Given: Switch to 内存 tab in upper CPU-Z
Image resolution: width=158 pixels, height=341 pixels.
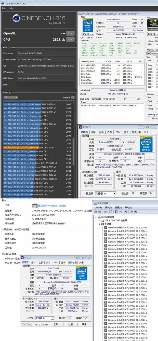Looking at the screenshot, I should pos(110,132).
